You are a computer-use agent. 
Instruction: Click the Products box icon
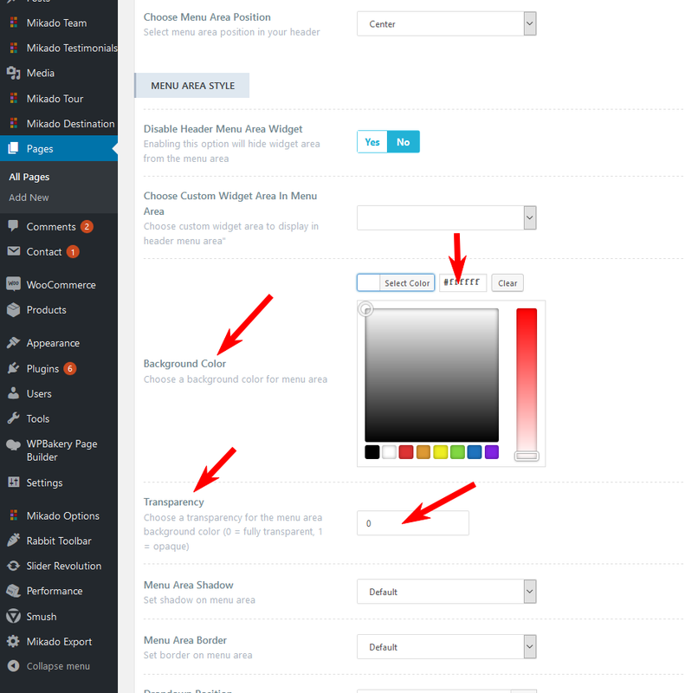pos(14,310)
